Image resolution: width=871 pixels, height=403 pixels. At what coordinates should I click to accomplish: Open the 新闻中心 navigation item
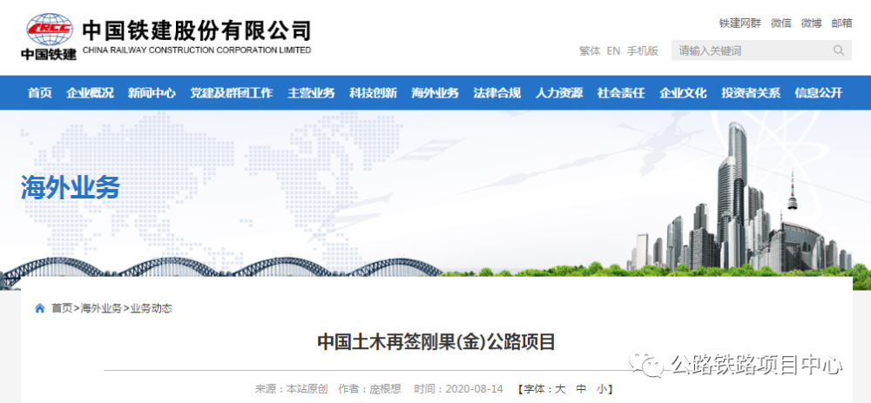pos(152,93)
